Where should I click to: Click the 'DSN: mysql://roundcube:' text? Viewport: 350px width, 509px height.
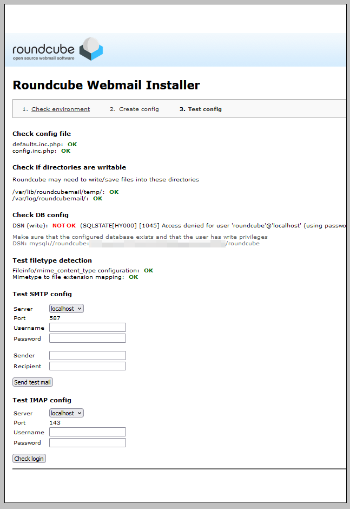tap(51, 244)
